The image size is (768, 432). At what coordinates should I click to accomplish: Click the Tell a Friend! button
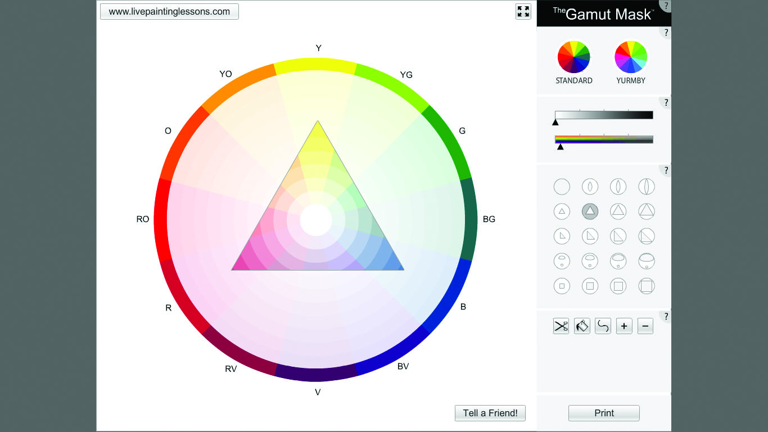pos(490,412)
